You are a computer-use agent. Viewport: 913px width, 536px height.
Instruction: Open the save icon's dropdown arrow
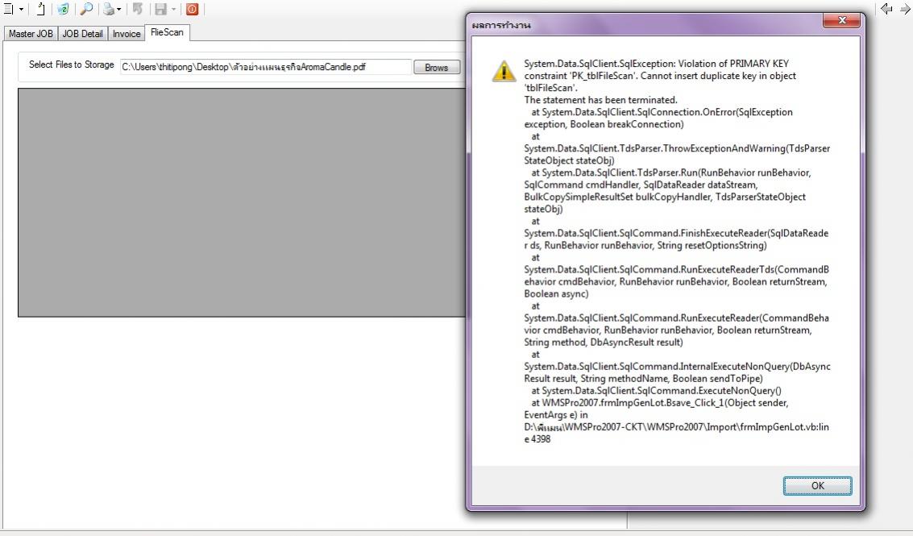click(172, 10)
